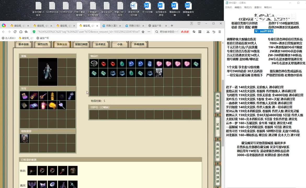306x188 pixels.
Task: Click the character figure in equipment panel
Action: [x=48, y=72]
